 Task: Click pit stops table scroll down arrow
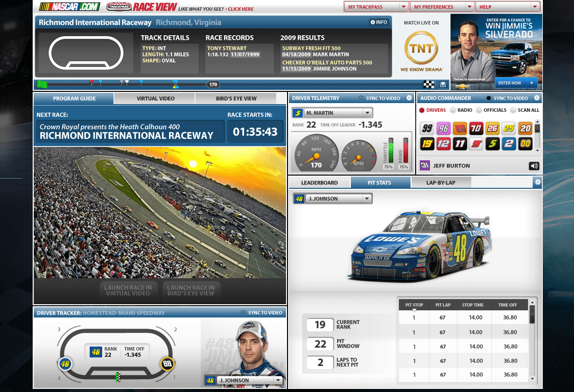pyautogui.click(x=532, y=379)
